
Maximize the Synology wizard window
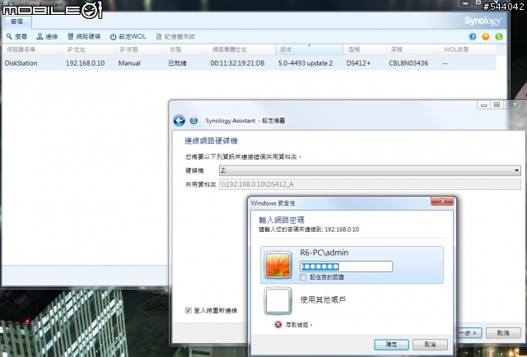click(x=497, y=104)
